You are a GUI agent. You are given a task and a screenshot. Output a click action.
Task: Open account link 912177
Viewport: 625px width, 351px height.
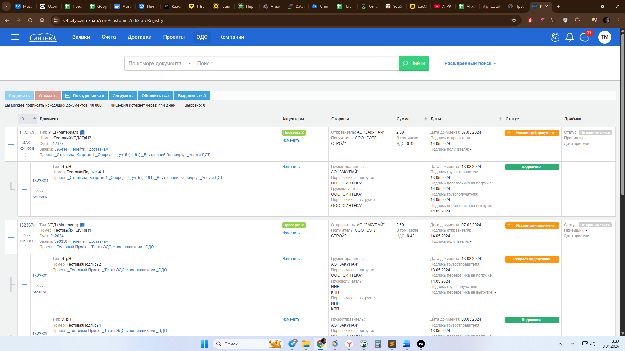tap(57, 144)
